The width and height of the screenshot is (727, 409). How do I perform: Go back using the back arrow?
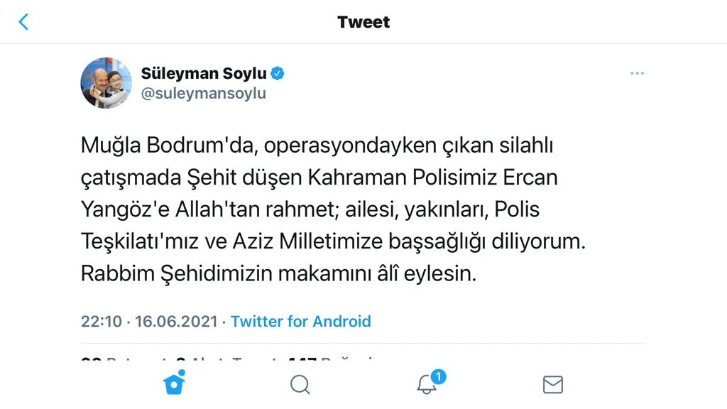click(x=24, y=21)
